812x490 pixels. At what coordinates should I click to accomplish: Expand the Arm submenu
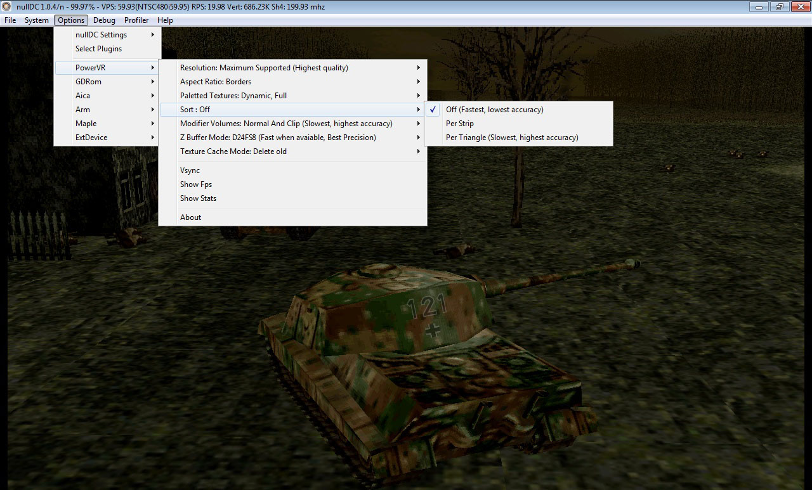[107, 110]
